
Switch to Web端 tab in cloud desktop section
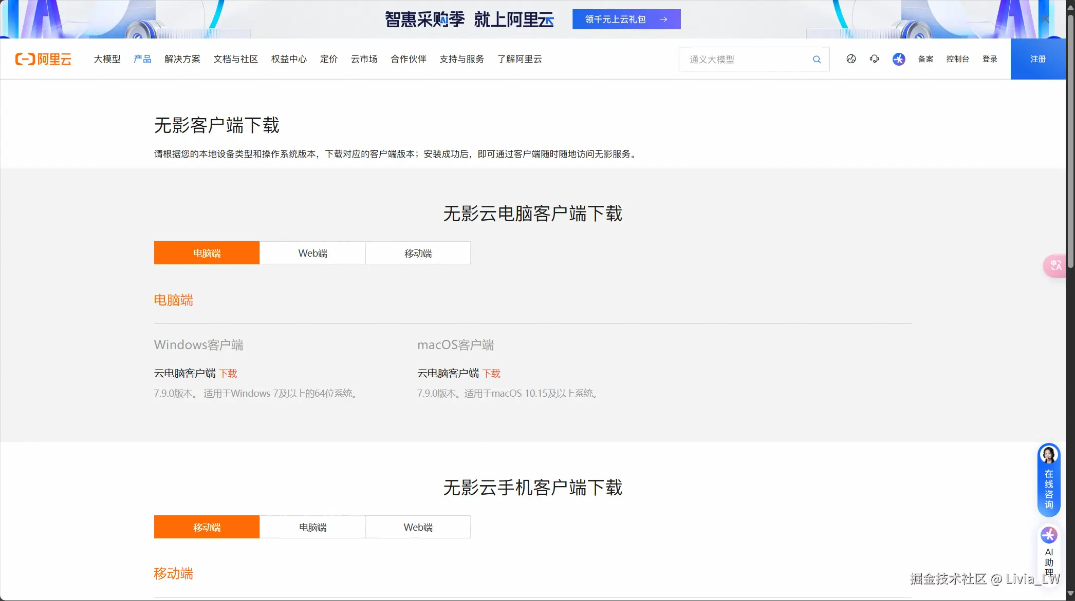[x=312, y=253]
